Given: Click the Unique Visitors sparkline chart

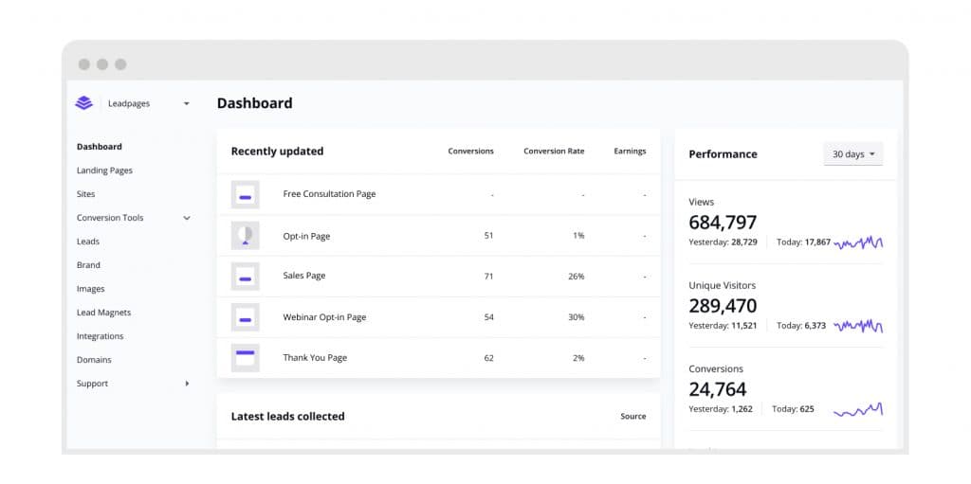Looking at the screenshot, I should click(x=858, y=326).
